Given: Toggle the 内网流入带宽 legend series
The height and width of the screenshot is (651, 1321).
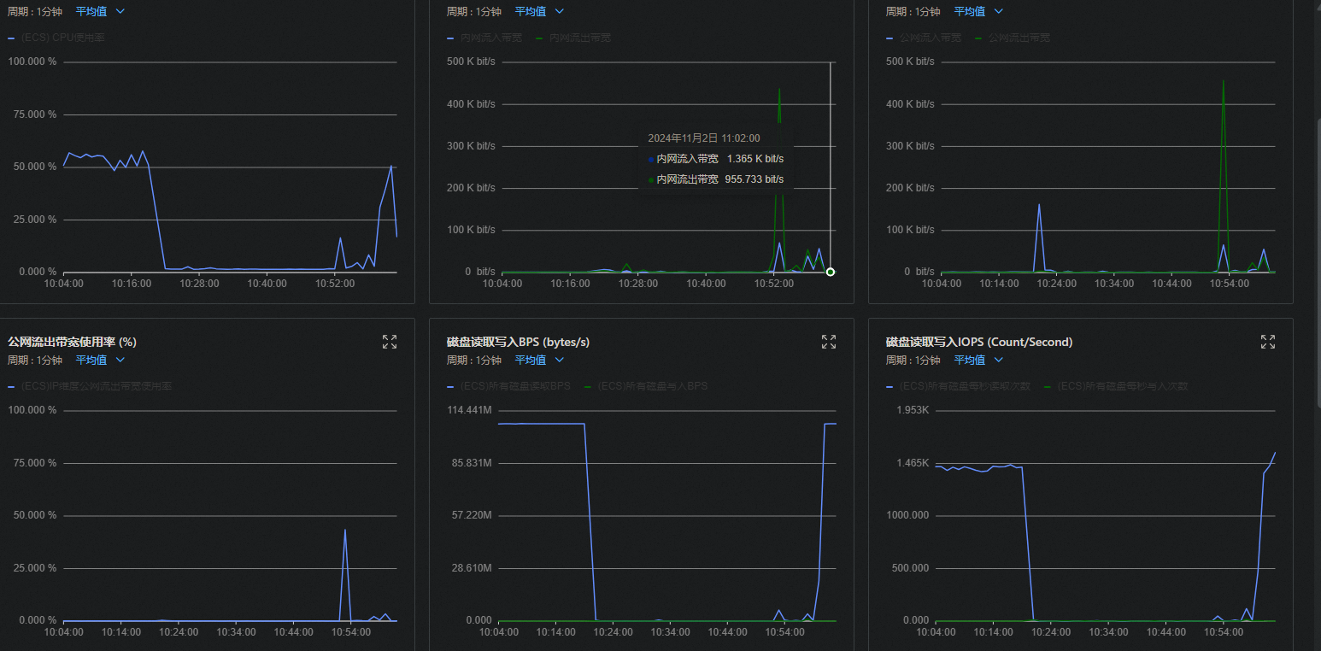Looking at the screenshot, I should [x=483, y=38].
